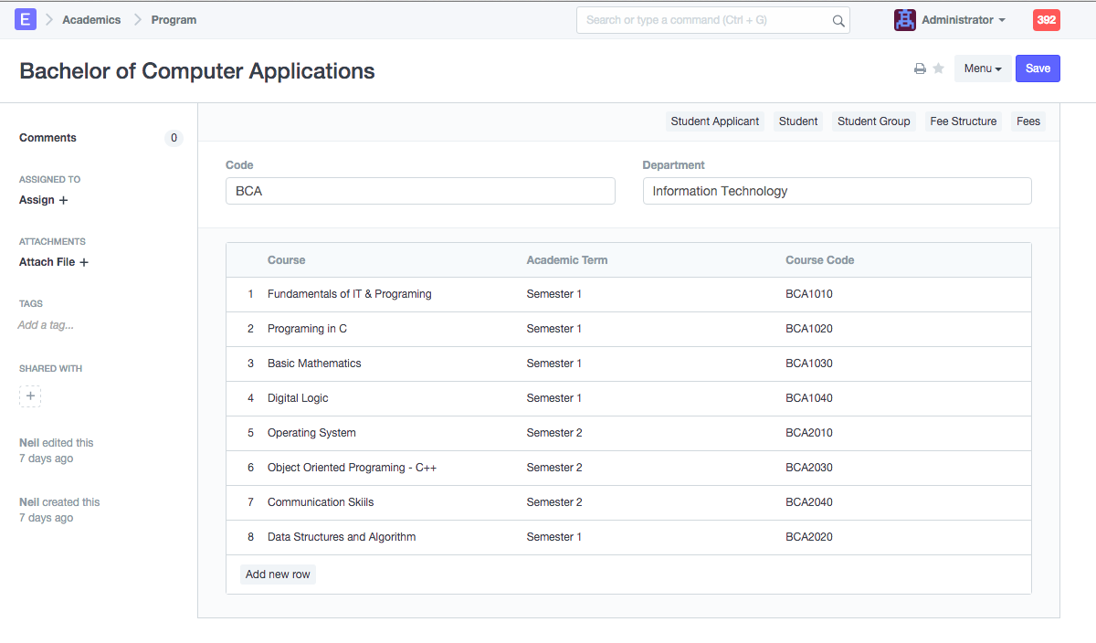Click the Save button
Screen dimensions: 1096x643
(1038, 69)
